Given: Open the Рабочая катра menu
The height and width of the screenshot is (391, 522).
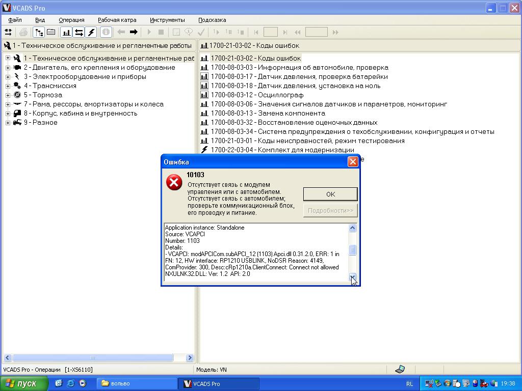Looking at the screenshot, I should tap(117, 20).
